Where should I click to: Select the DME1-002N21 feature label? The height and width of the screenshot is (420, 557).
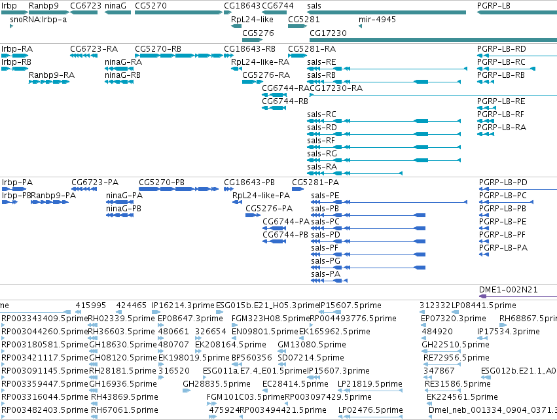(508, 290)
